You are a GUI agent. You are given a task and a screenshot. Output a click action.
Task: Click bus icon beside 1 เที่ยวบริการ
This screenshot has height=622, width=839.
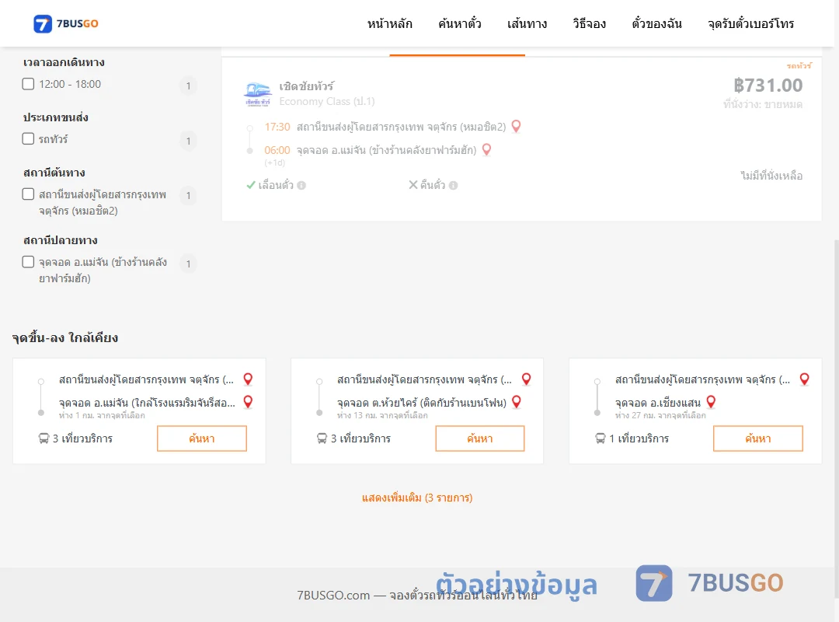[601, 439]
